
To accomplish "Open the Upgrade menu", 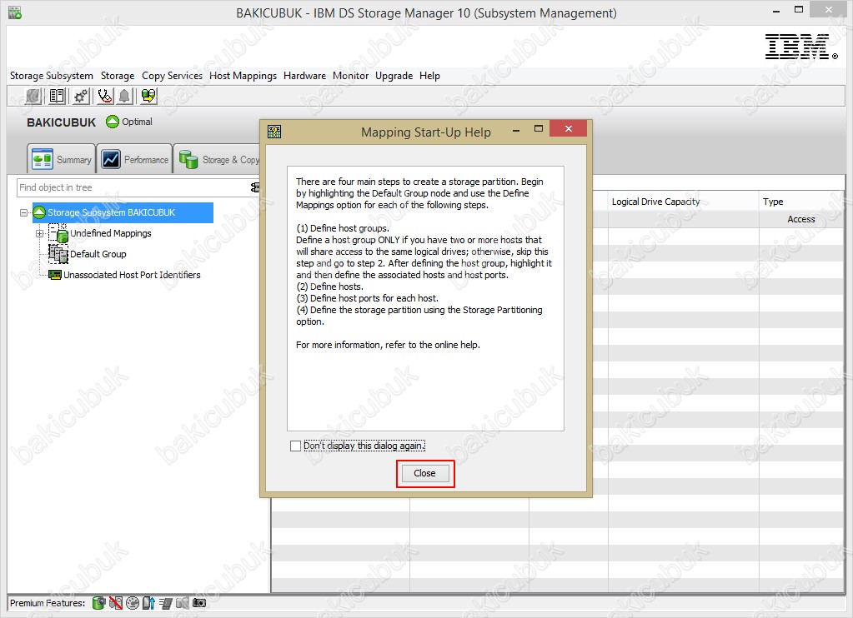I will 394,76.
